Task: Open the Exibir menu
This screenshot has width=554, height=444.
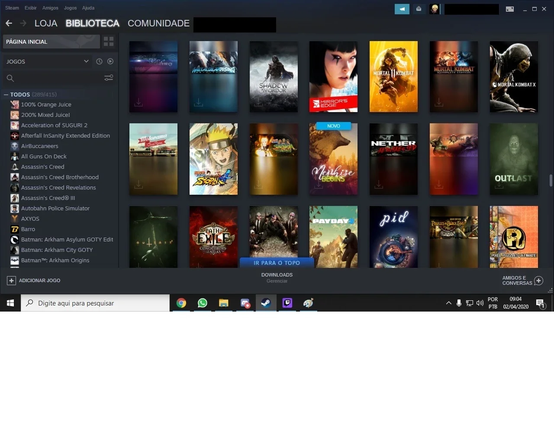Action: coord(31,8)
